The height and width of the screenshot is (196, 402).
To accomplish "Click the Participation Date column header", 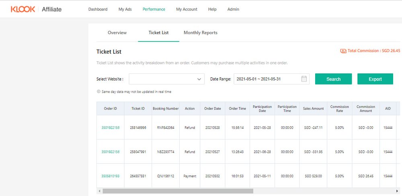I will (262, 109).
